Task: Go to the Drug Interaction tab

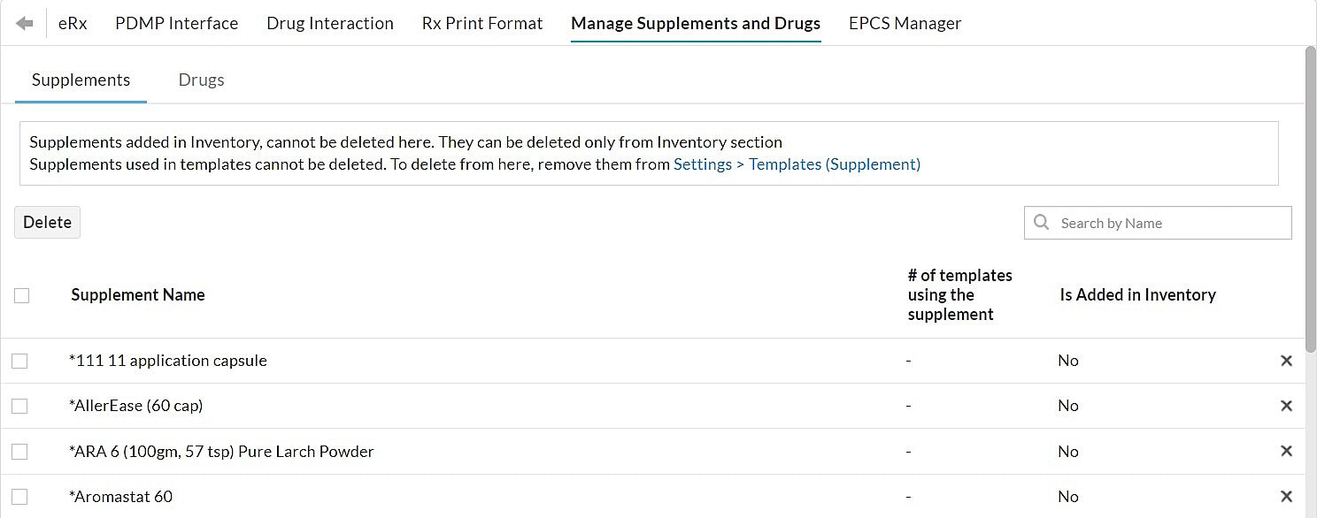Action: coord(329,24)
